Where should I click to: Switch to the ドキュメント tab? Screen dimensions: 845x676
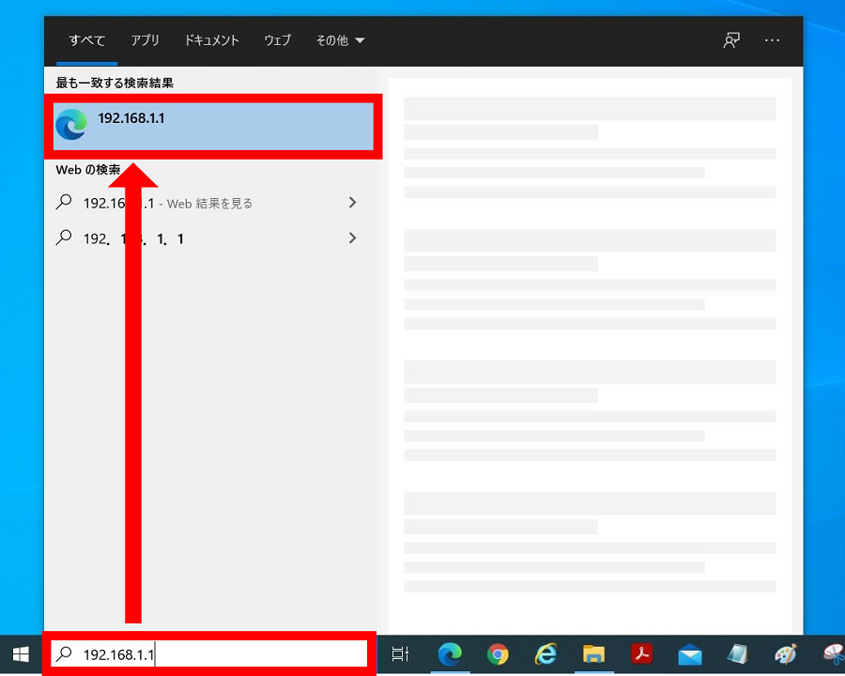click(212, 40)
